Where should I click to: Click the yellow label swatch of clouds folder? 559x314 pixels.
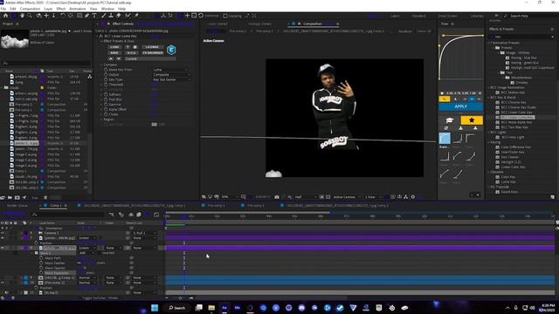click(42, 87)
